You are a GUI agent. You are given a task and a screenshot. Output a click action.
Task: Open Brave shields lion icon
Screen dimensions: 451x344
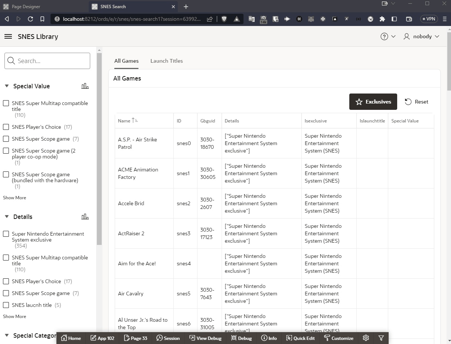point(224,19)
